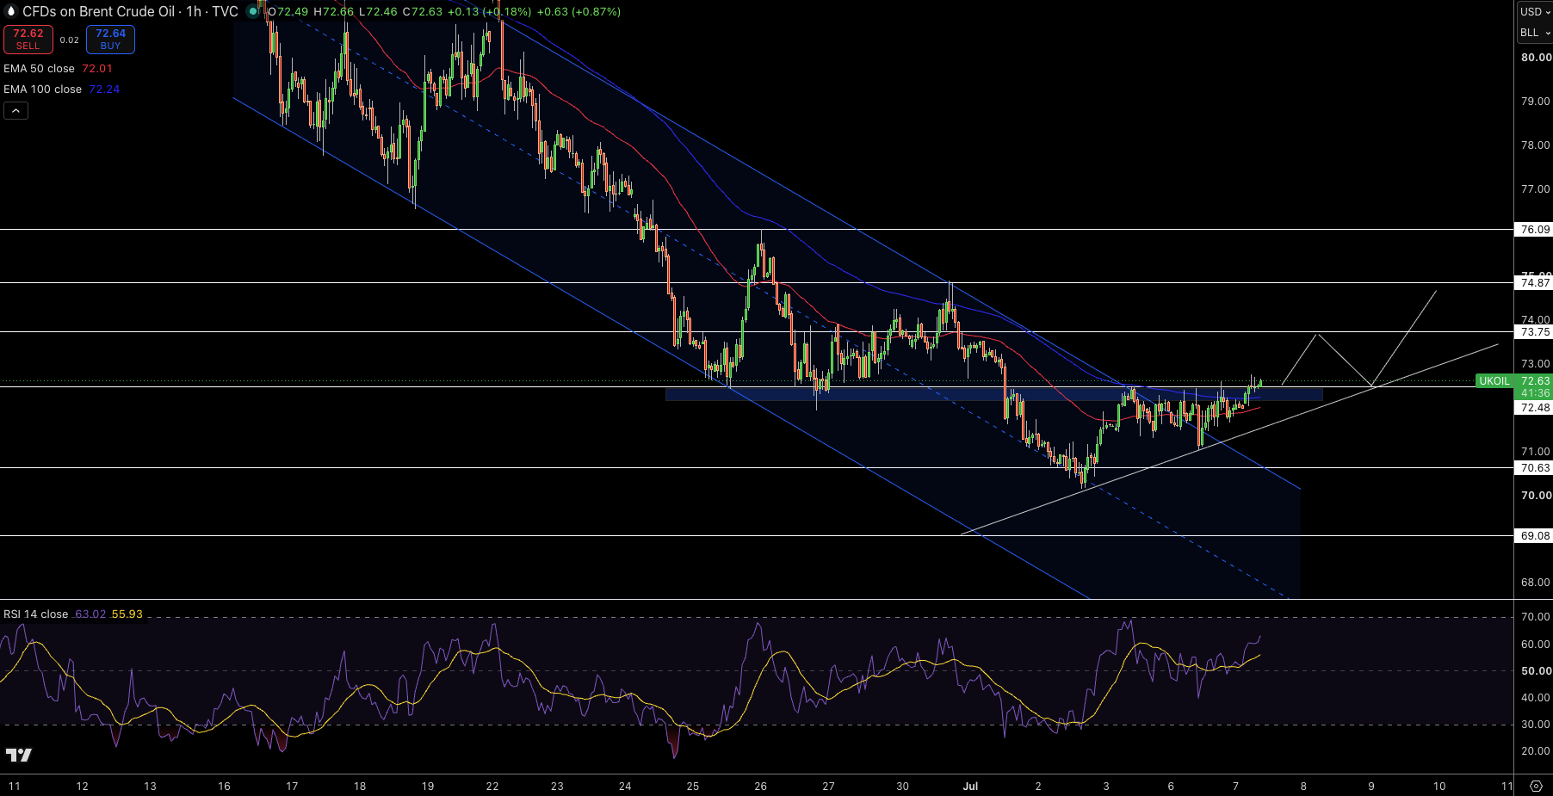Click date 19 on the time axis
1553x796 pixels.
click(428, 786)
